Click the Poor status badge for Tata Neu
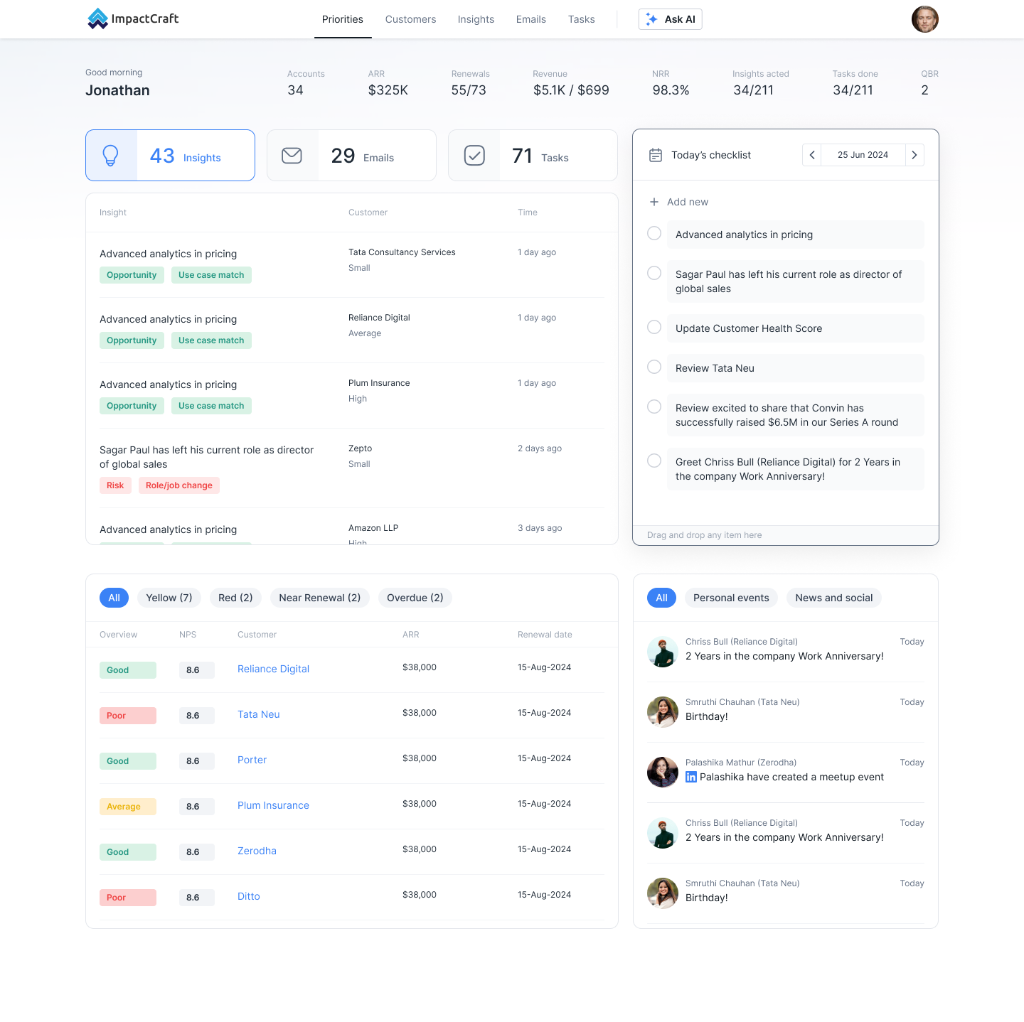This screenshot has width=1024, height=1022. pyautogui.click(x=128, y=716)
